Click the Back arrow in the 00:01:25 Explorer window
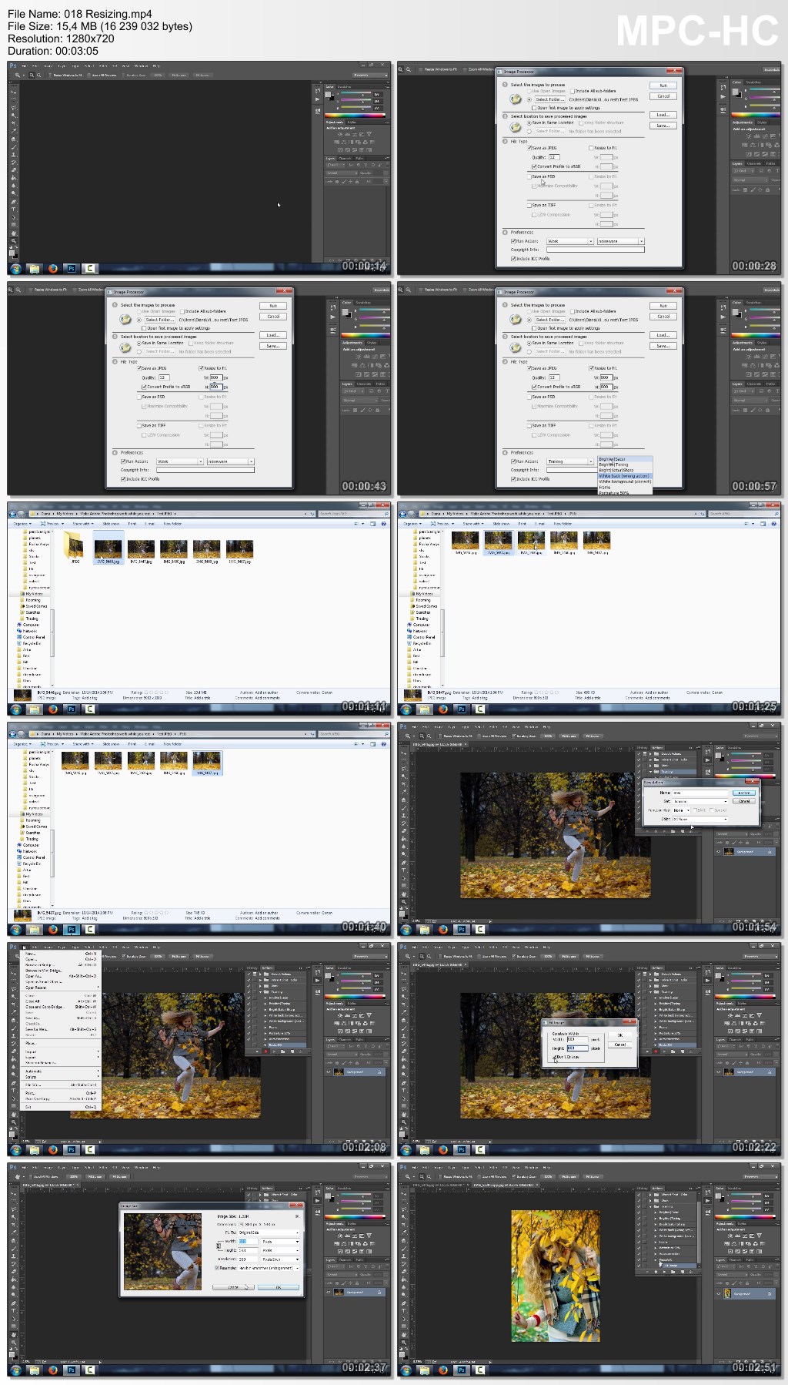The image size is (788, 1385). (x=404, y=513)
